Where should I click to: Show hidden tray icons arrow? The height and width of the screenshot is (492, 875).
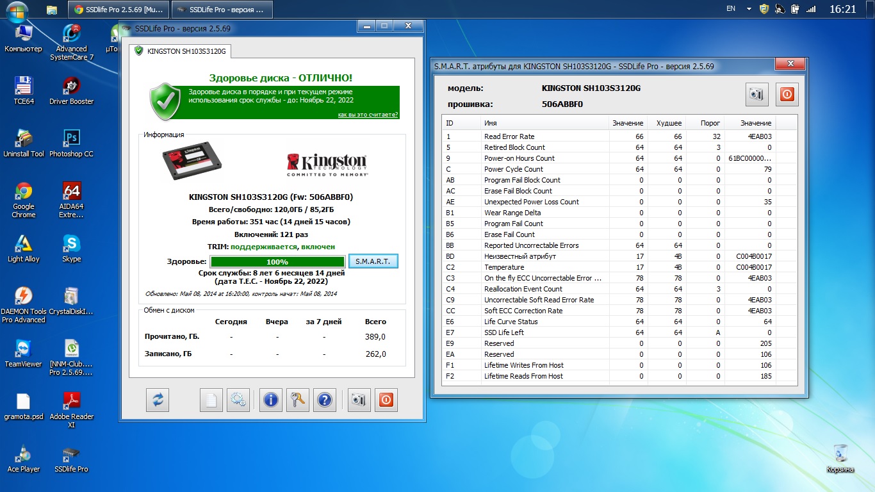[749, 9]
